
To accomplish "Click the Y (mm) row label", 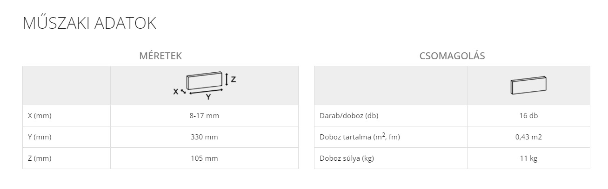I will 40,137.
